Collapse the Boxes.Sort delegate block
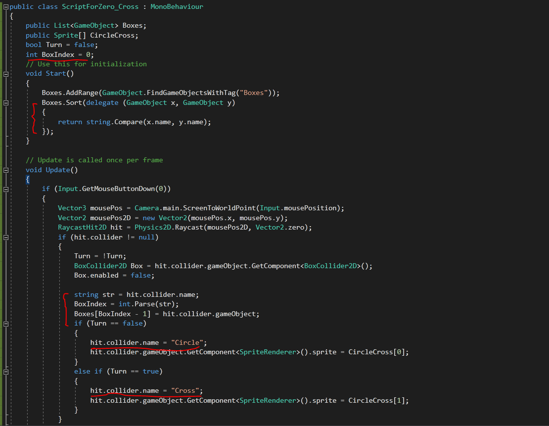 tap(5, 103)
